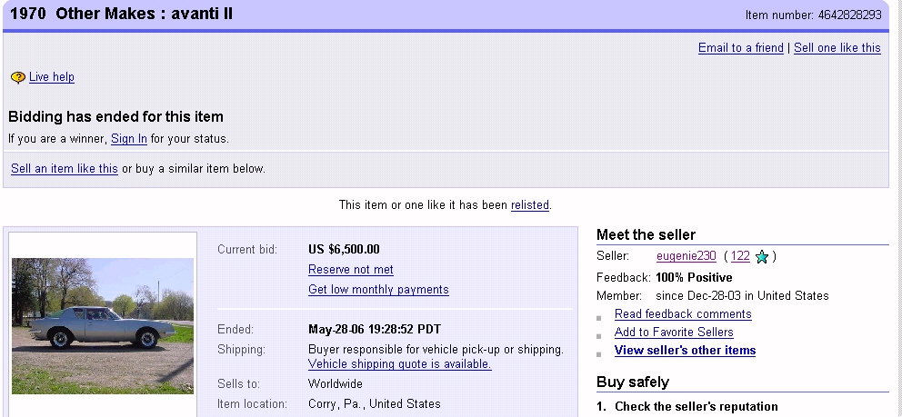Click the seller's teal feedback star icon
This screenshot has width=902, height=417.
(762, 257)
